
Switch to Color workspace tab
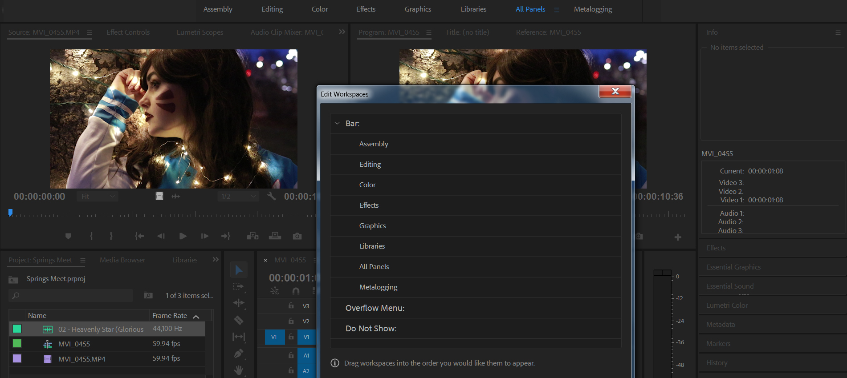[320, 9]
